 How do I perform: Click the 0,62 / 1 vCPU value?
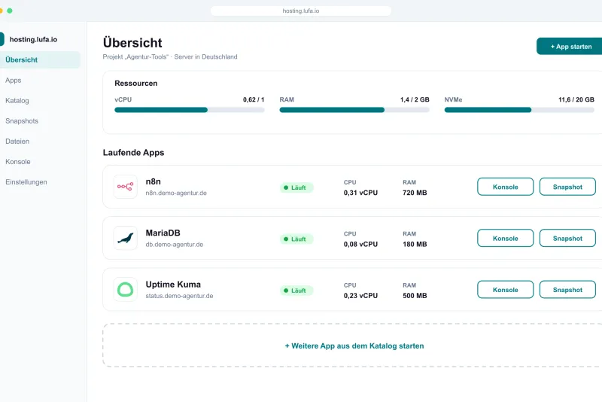pos(254,100)
